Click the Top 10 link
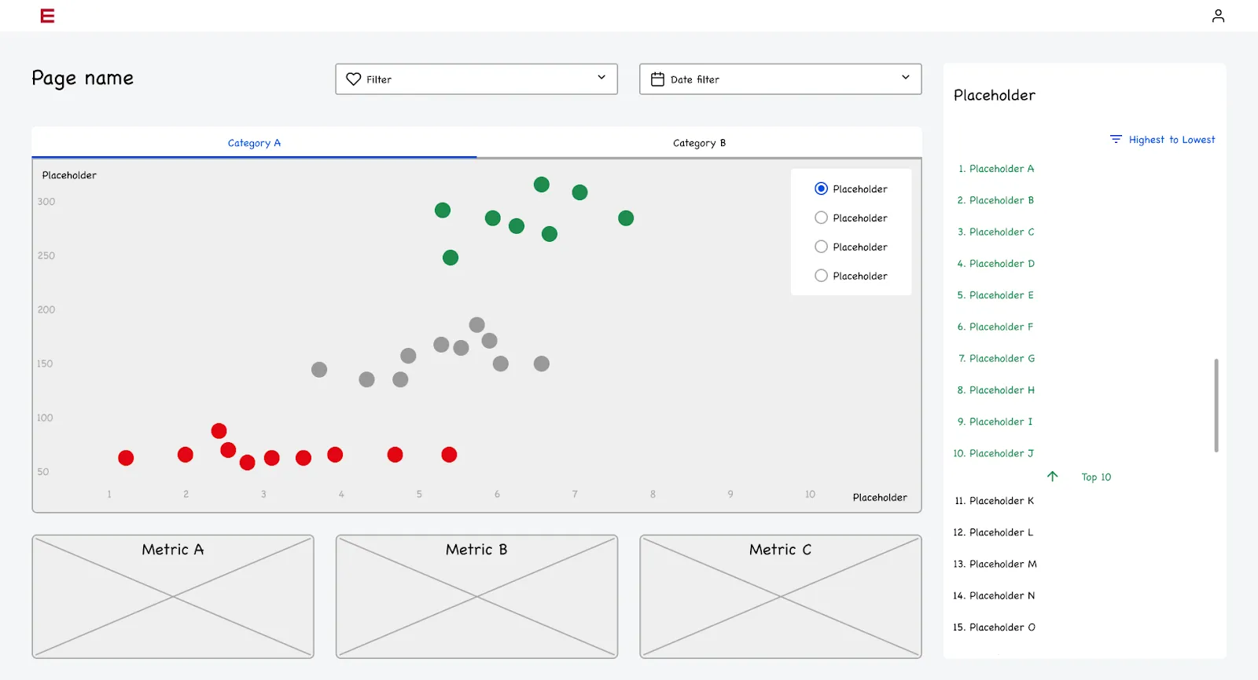Viewport: 1258px width, 680px height. (1096, 477)
